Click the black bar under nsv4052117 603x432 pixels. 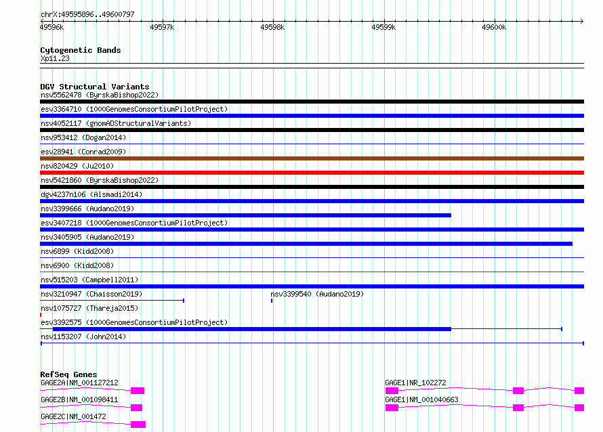[x=312, y=130]
